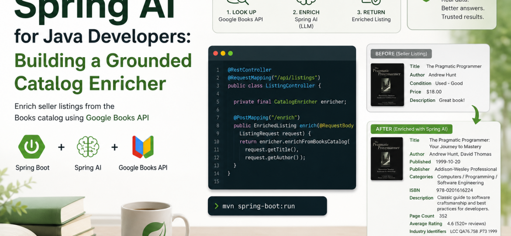511x236 pixels.
Task: Select the BEFORE (Seller Listing) label
Action: click(401, 54)
